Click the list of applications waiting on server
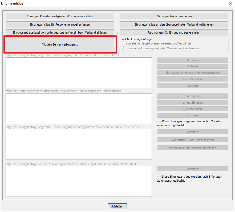The width and height of the screenshot is (235, 212). pos(79,72)
